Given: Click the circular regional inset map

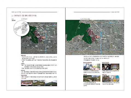Looking at the screenshot, I should pos(22,28).
